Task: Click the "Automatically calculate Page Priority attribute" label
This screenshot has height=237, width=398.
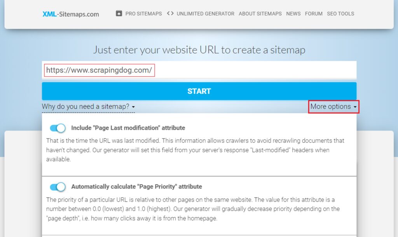Action: point(136,187)
